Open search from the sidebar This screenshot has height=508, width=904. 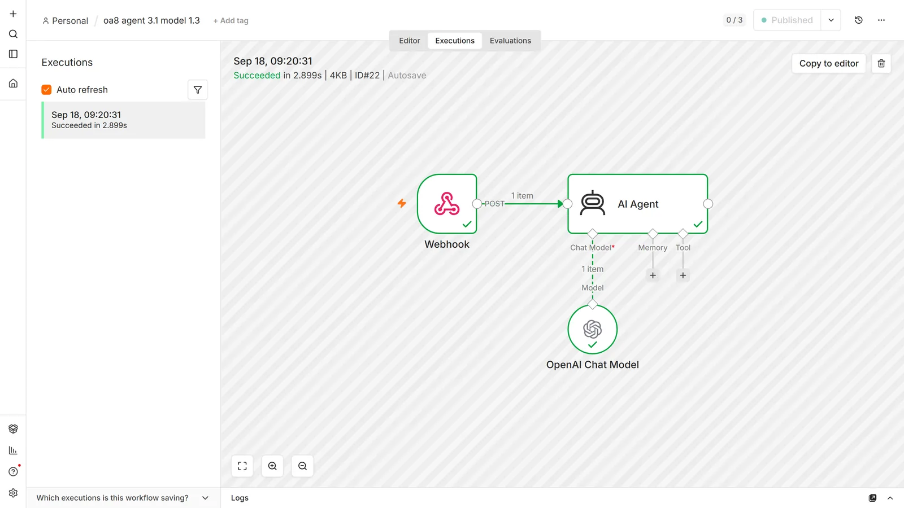click(13, 34)
